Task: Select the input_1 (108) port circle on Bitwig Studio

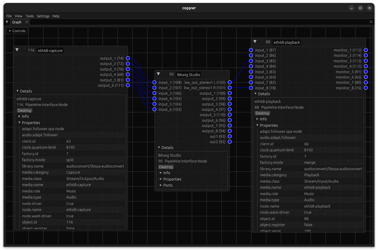Action: [154, 82]
